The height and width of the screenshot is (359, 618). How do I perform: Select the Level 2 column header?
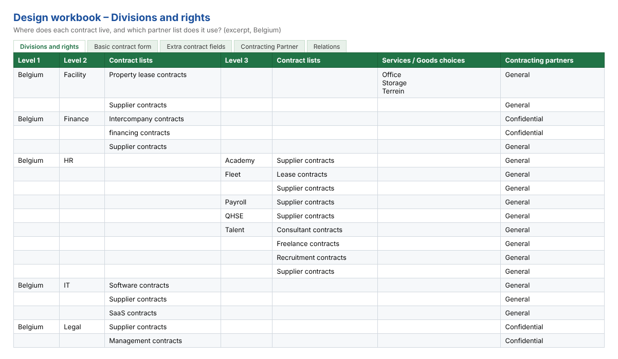pos(82,60)
